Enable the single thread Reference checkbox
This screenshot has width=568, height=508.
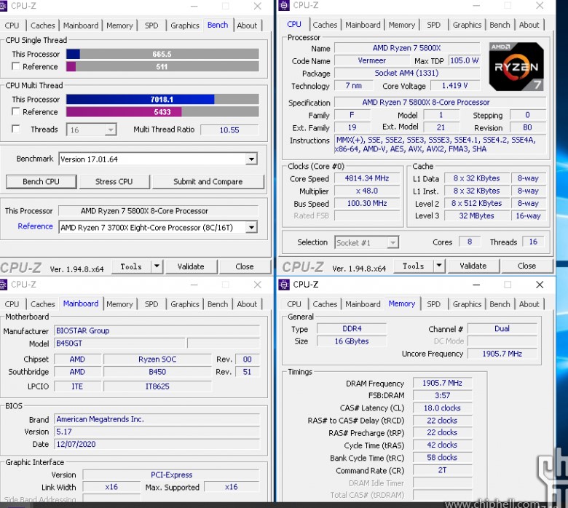click(15, 66)
